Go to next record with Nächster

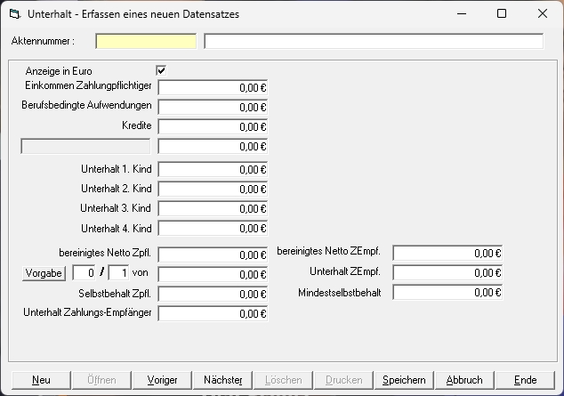(222, 380)
